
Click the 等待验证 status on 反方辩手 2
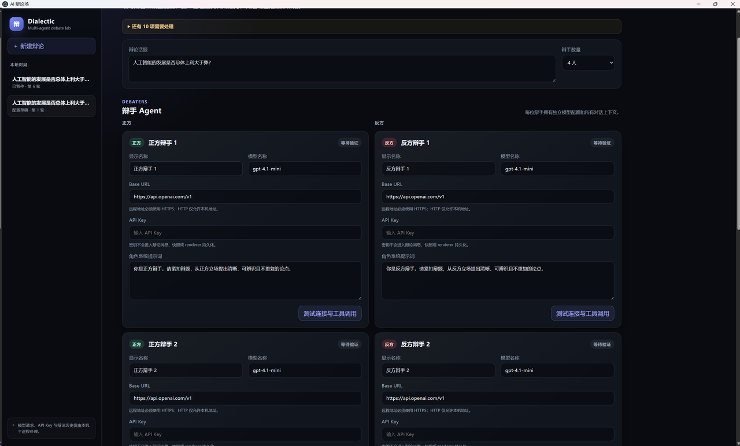point(602,344)
